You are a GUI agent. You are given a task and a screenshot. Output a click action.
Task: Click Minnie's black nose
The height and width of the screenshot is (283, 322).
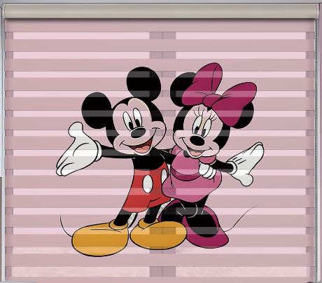click(197, 140)
